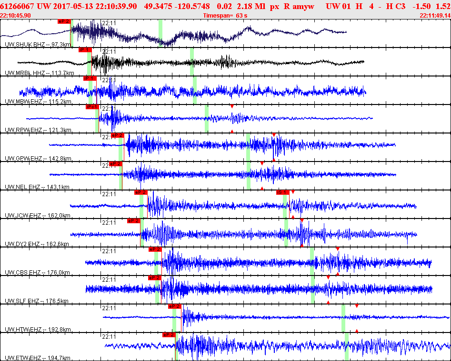
Task: Click the UW.CBS EHZ -- 176.0km station label
Action: [x=38, y=272]
